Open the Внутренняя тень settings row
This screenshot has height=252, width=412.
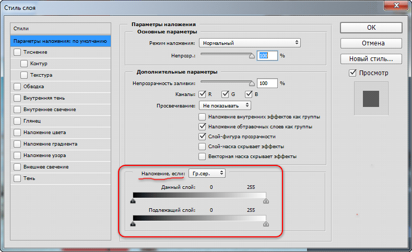(61, 98)
